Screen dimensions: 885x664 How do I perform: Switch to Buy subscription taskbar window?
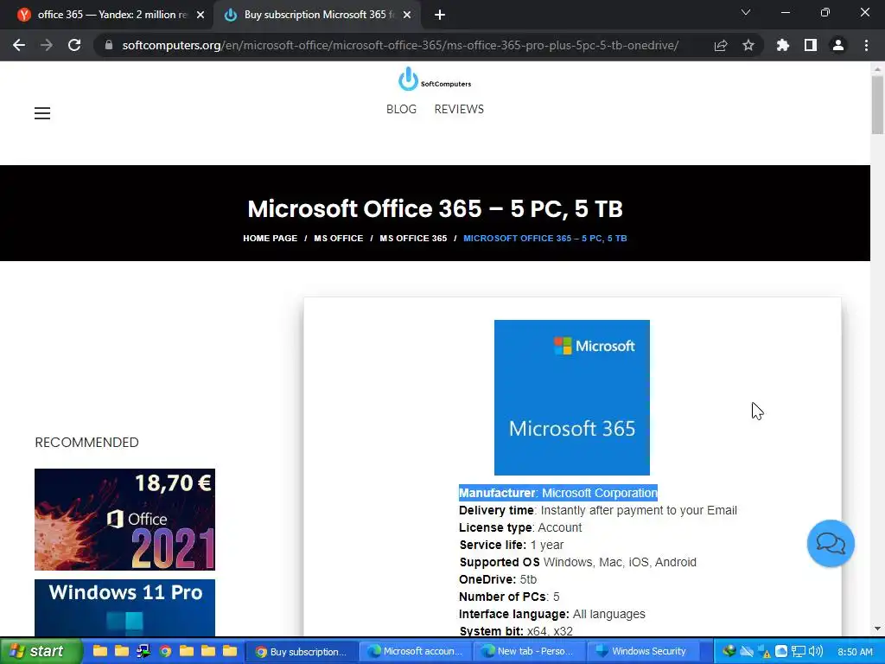coord(302,652)
